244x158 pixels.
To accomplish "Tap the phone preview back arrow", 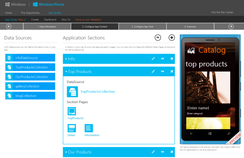I will point(191,134).
